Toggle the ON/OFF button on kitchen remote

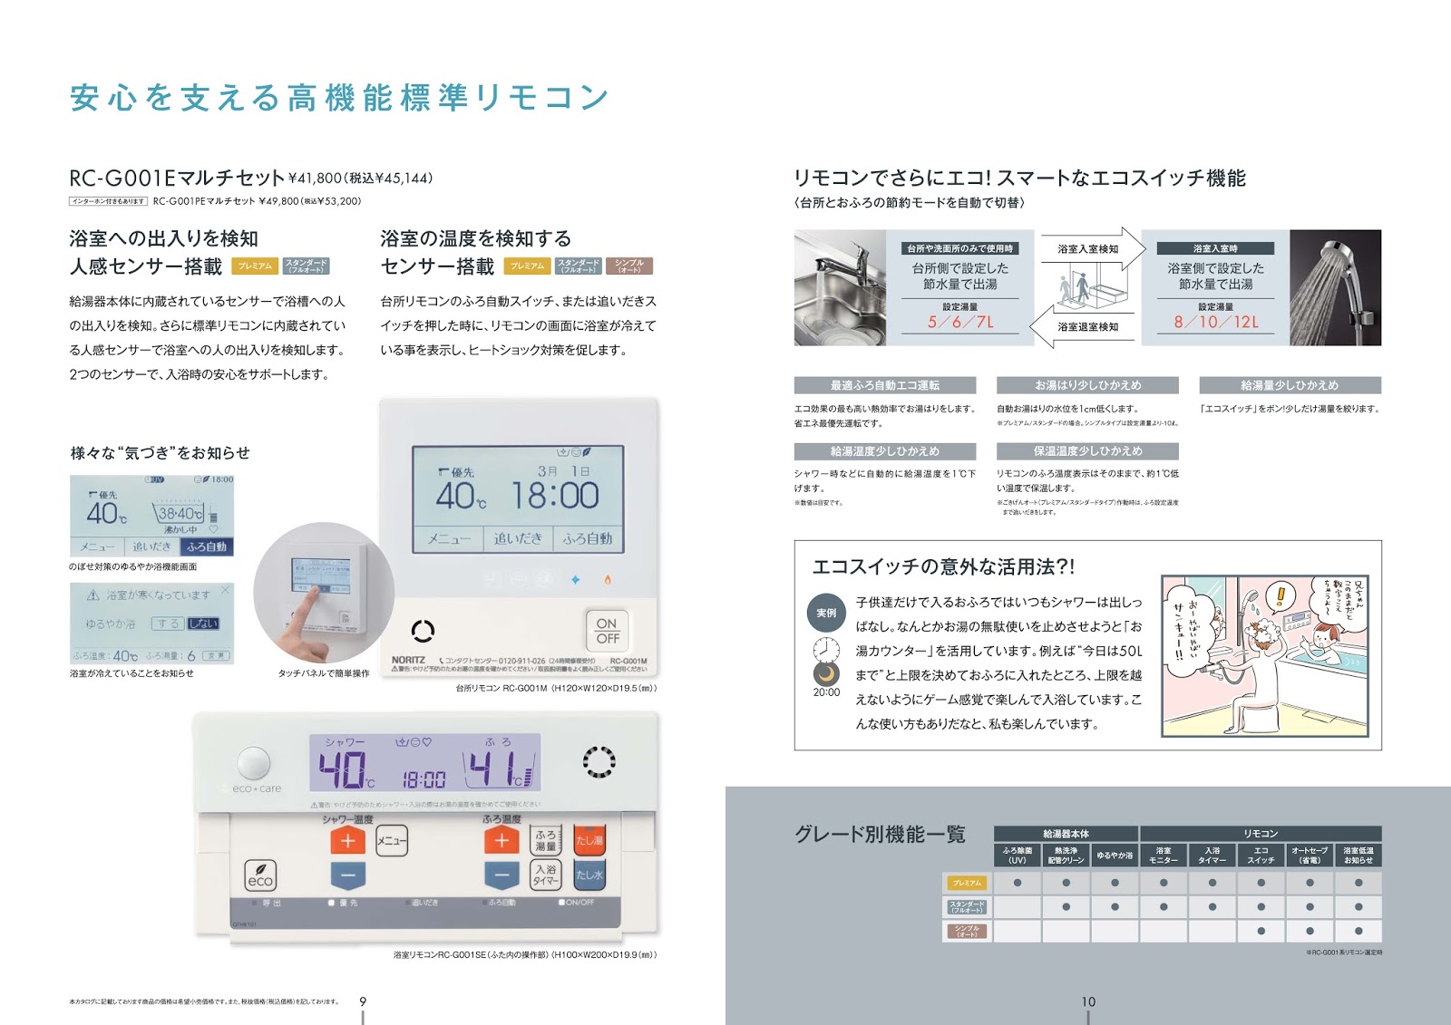pyautogui.click(x=608, y=631)
